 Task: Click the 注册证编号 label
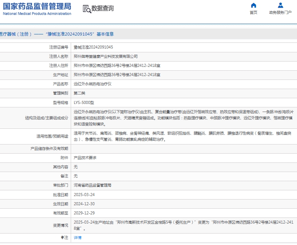(58, 47)
